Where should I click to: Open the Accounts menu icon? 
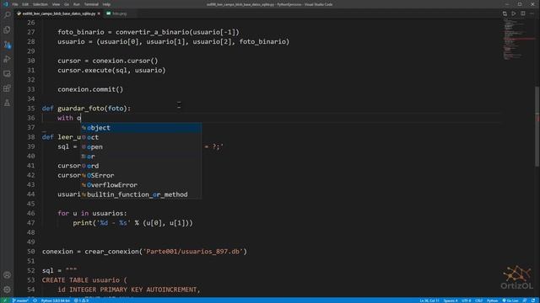(x=7, y=275)
